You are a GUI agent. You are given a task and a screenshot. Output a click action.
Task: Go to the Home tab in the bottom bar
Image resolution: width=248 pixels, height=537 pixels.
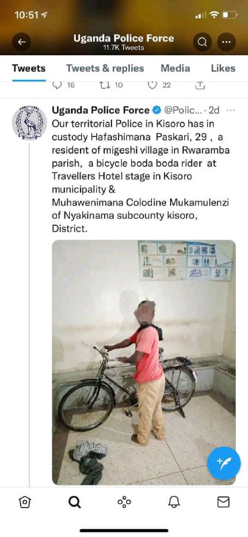[25, 502]
